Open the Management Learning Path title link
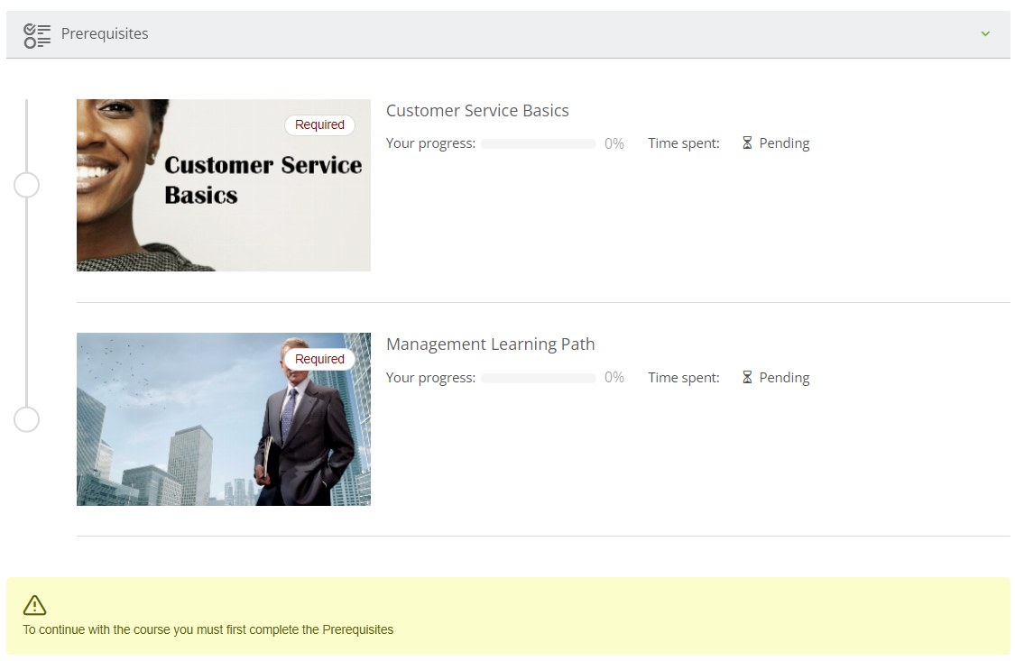Screen dimensions: 1015x661 491,344
